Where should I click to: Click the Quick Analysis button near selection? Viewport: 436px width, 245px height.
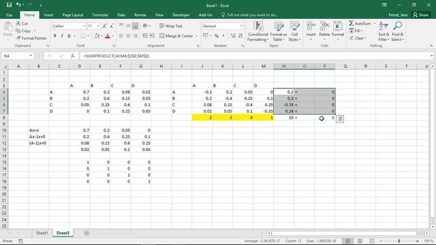(340, 119)
